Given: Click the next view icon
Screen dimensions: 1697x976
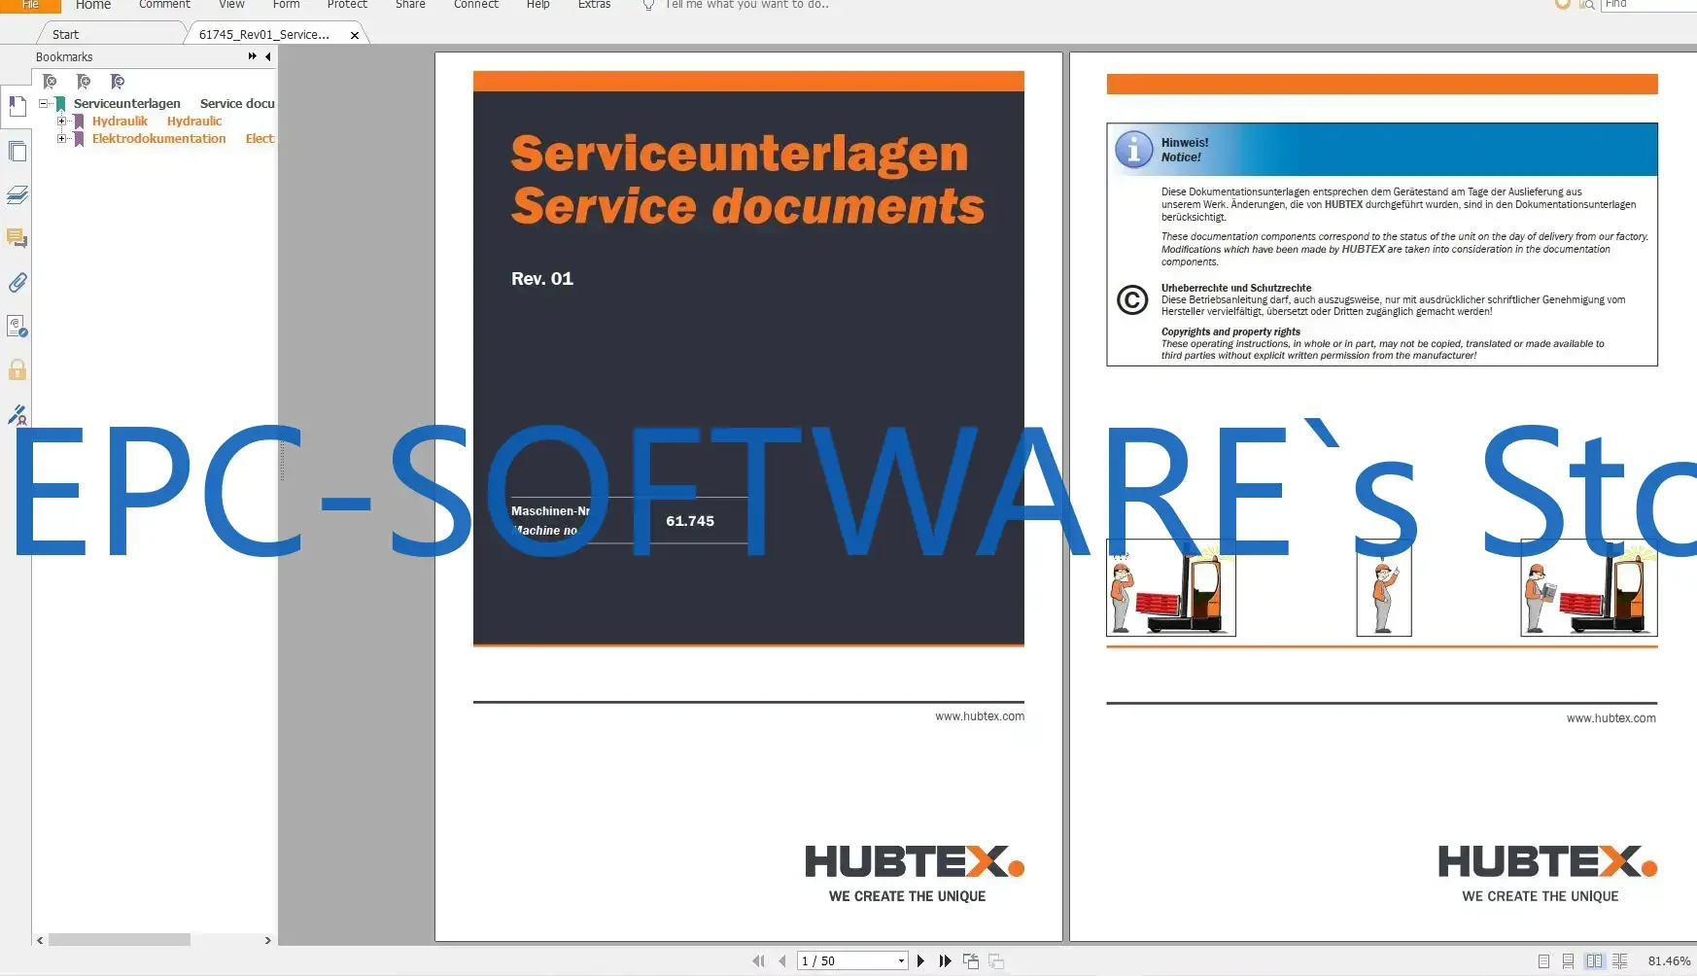Looking at the screenshot, I should click(x=996, y=961).
